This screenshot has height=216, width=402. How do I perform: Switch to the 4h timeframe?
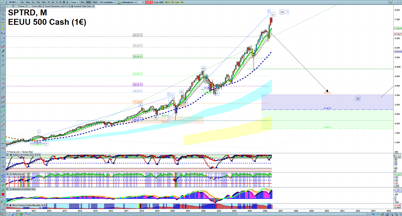pos(53,2)
